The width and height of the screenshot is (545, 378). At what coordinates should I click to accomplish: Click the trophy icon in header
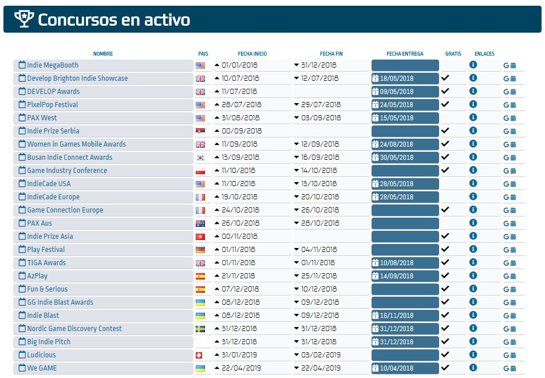(x=24, y=19)
